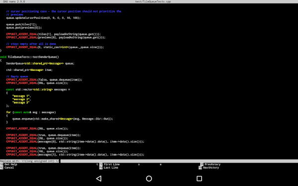The image size is (298, 186).
Task: Click the queue.updateCursorPosition(0, 0, 0, 0, 10, 100) line
Action: (43, 18)
